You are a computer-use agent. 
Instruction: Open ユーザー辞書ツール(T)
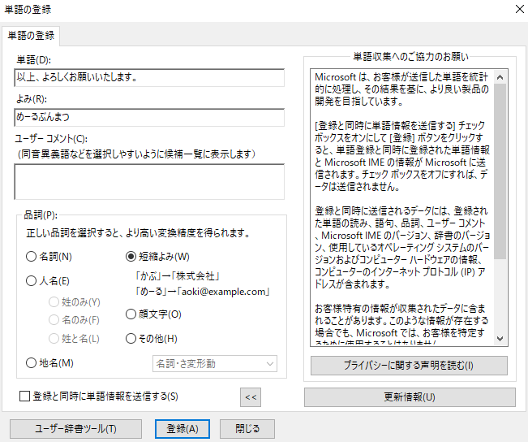click(75, 429)
